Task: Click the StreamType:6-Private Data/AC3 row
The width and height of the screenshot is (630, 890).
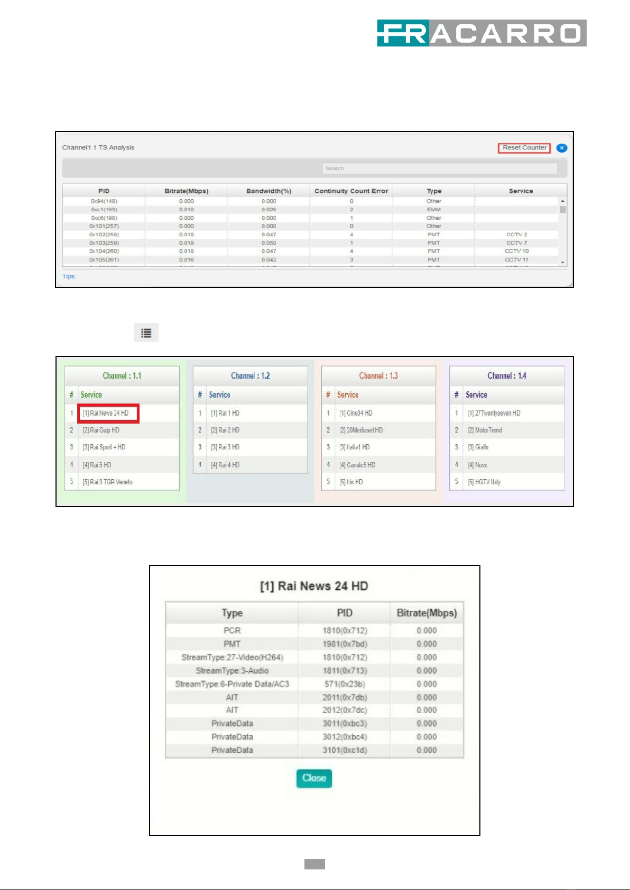Action: click(x=314, y=684)
